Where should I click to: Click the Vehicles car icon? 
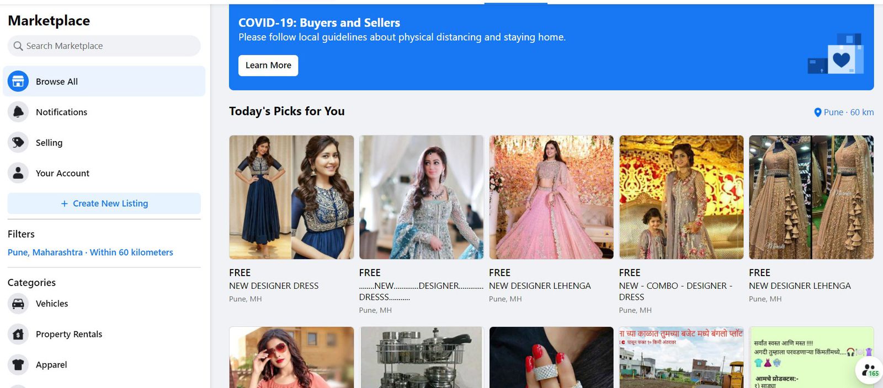[x=18, y=304]
